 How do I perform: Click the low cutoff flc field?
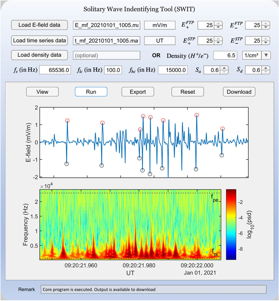[x=113, y=70]
